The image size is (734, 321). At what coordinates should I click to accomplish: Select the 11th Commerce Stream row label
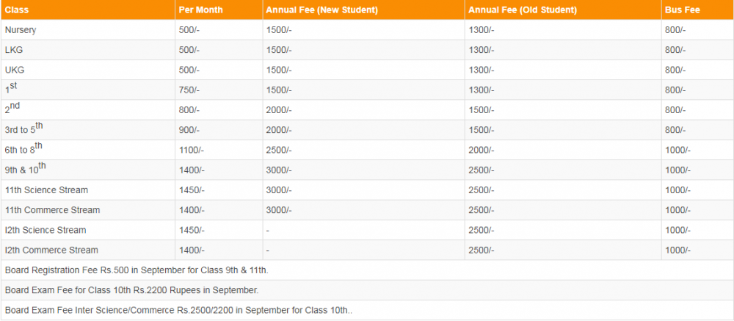pos(52,210)
